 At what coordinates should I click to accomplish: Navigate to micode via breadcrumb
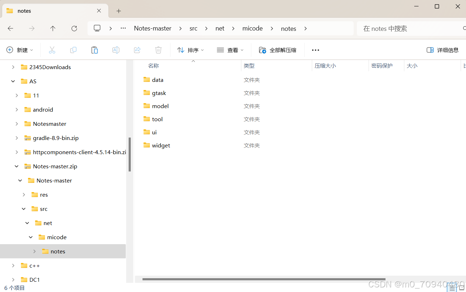[252, 28]
